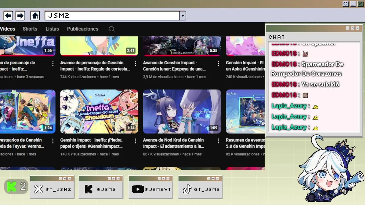
Task: Open the 2:41 Ineffa Regalo de cortesía thumbnail
Action: pyautogui.click(x=99, y=46)
